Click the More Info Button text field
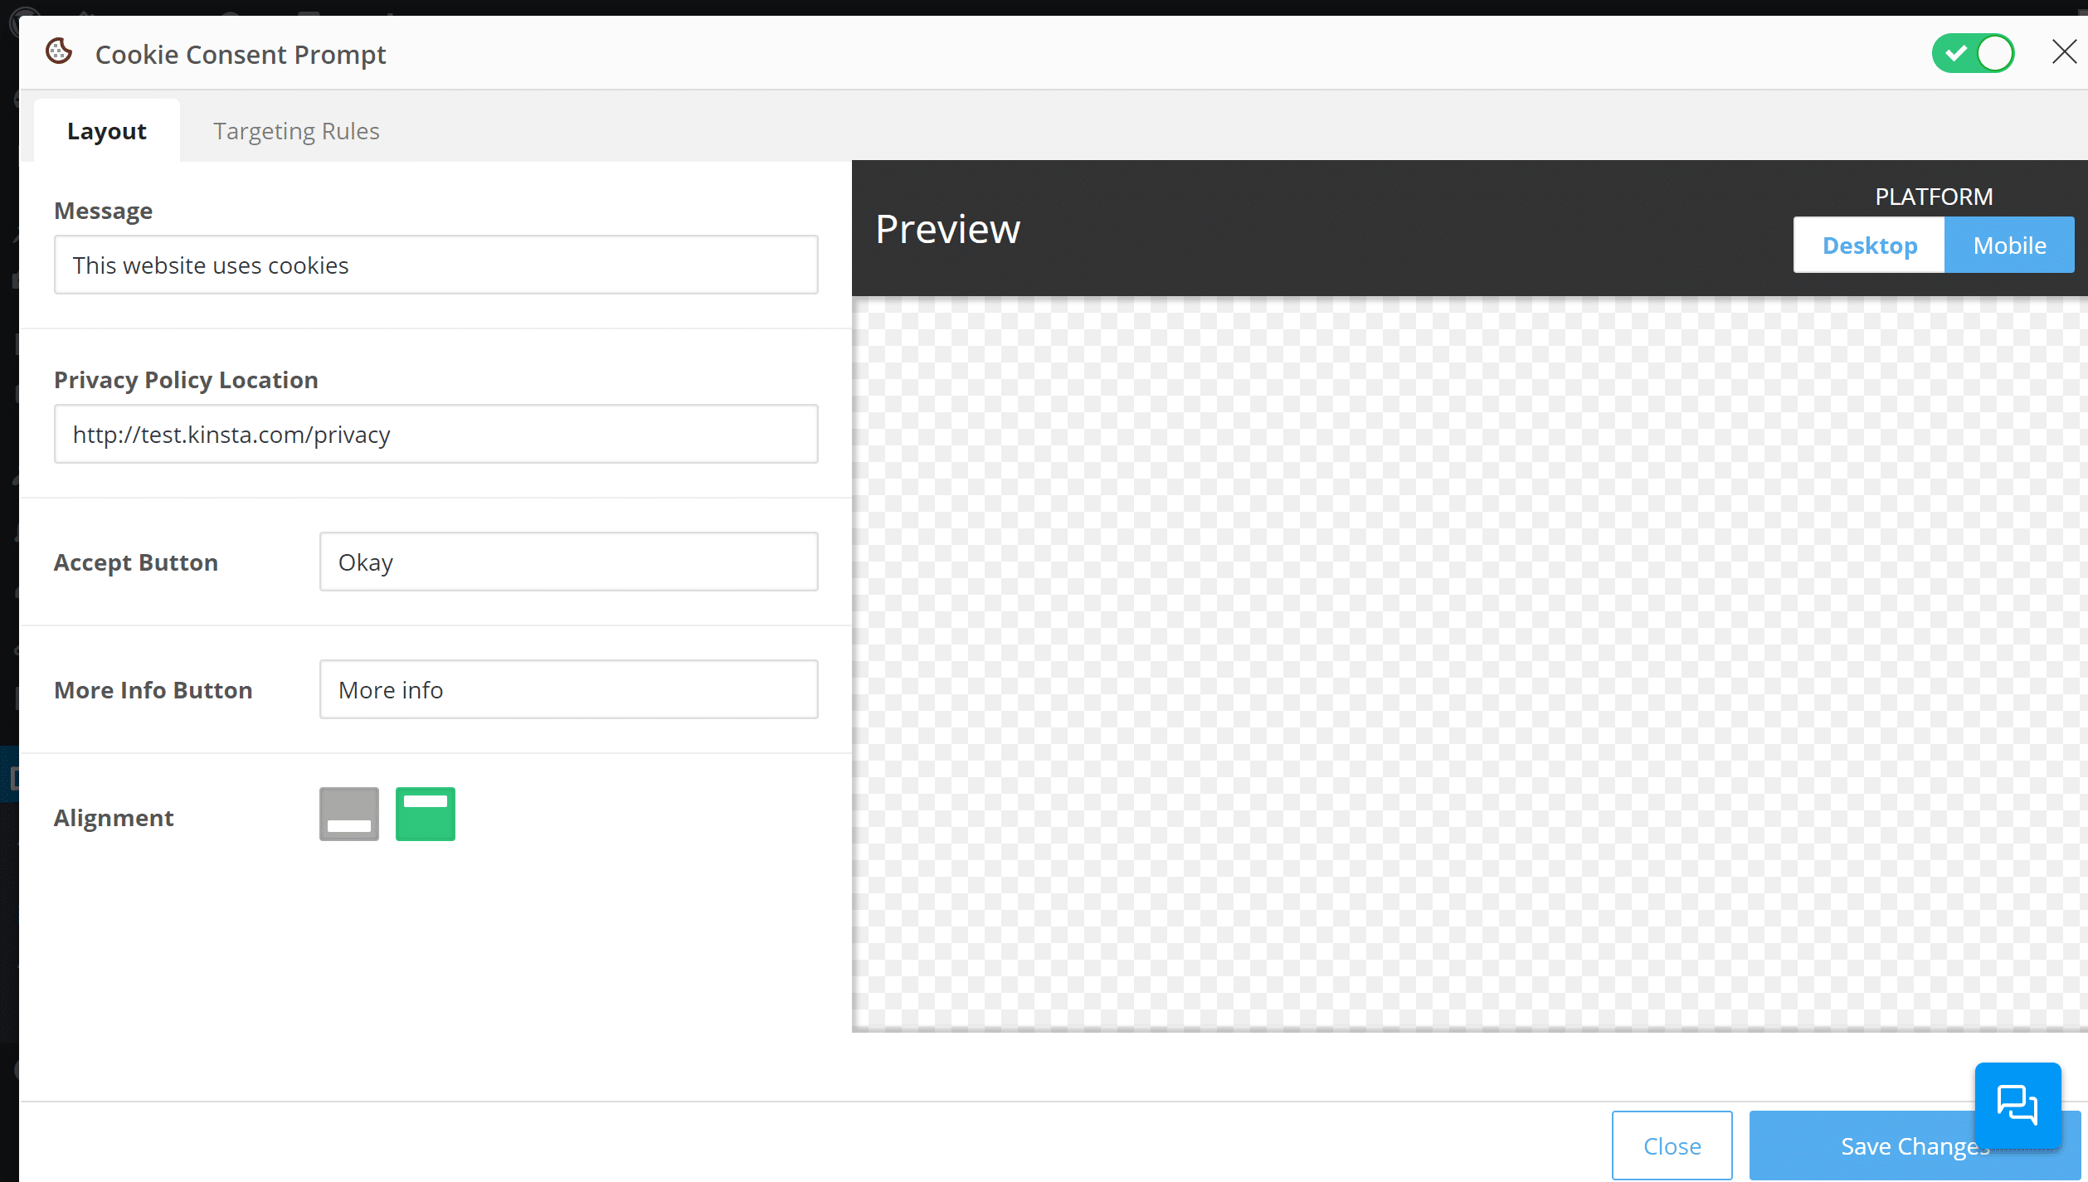Screen dimensions: 2088x1182 point(568,688)
